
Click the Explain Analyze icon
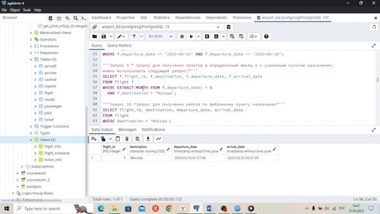point(216,36)
